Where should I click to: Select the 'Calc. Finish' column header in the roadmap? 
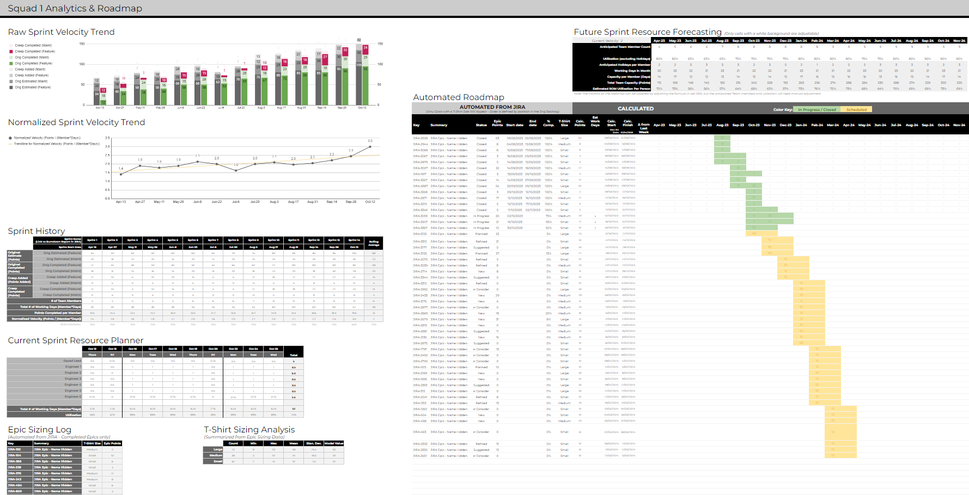628,123
